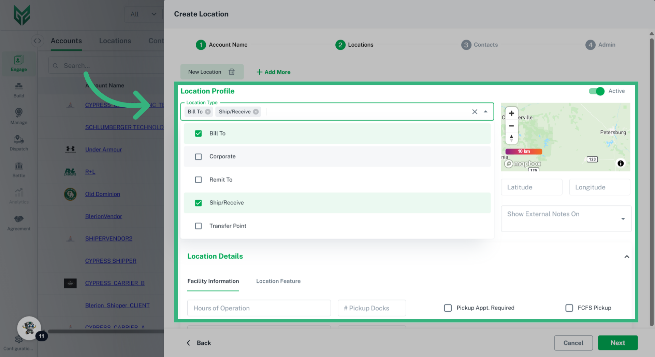Viewport: 655px width, 357px height.
Task: Delete New Location using trash icon
Action: (232, 72)
